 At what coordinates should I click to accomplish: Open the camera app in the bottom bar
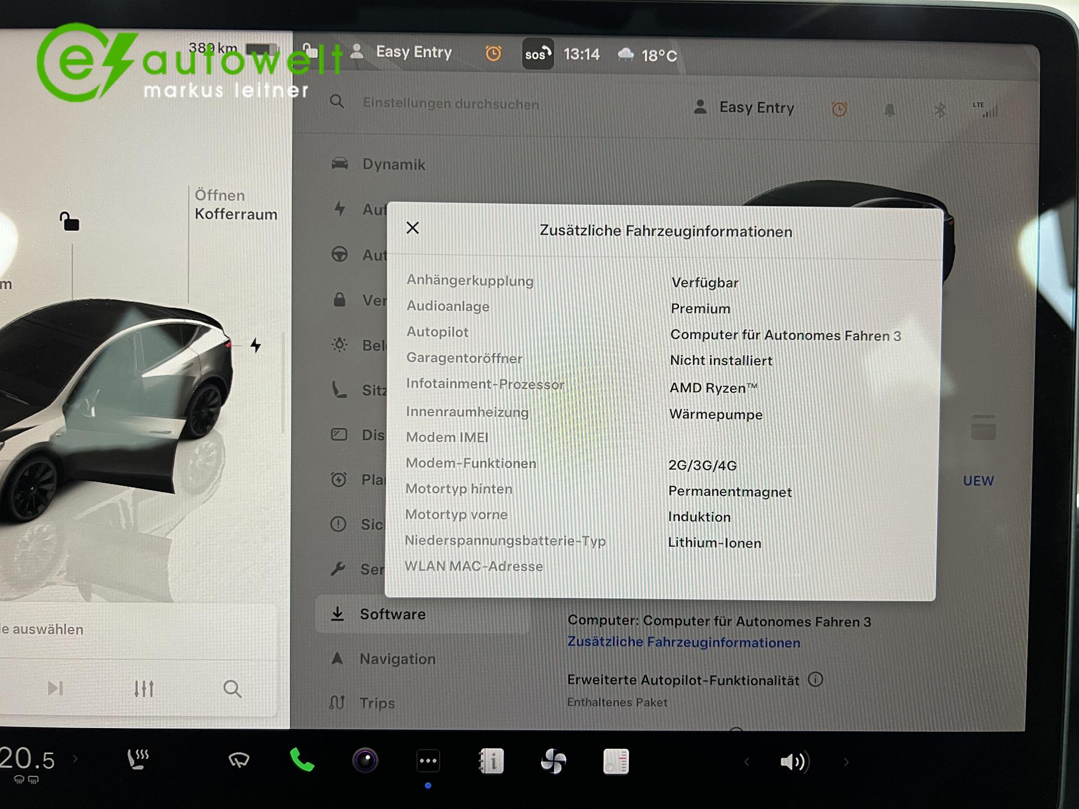coord(365,761)
